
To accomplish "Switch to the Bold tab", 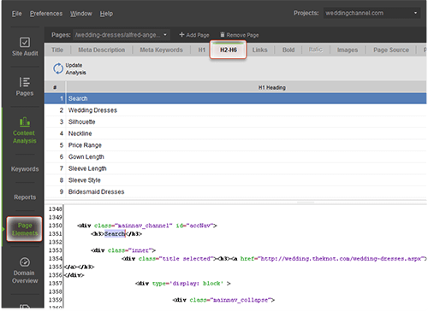I will click(288, 50).
